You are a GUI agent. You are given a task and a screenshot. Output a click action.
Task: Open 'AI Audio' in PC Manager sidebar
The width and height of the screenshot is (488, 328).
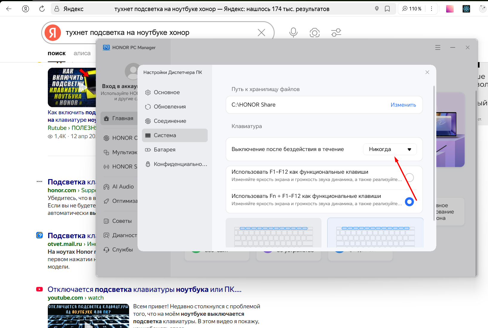coord(119,187)
